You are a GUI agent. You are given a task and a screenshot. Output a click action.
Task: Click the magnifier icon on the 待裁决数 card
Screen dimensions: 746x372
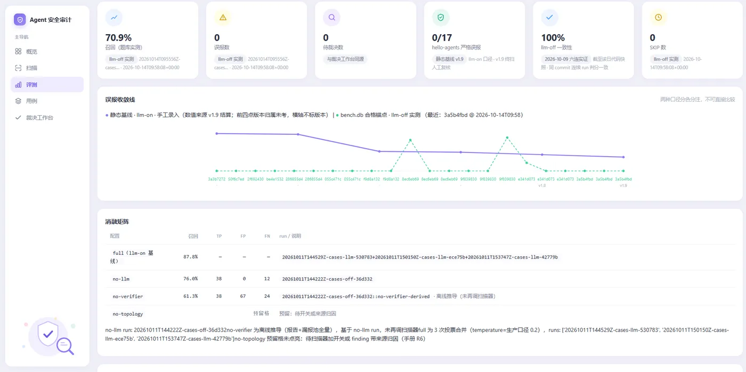[x=331, y=18]
